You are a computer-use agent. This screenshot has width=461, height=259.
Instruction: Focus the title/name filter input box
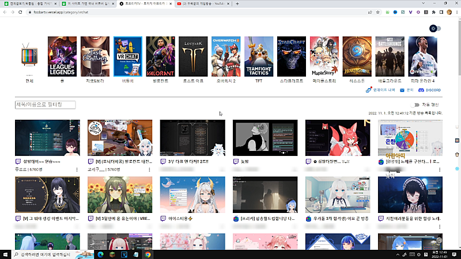46,105
